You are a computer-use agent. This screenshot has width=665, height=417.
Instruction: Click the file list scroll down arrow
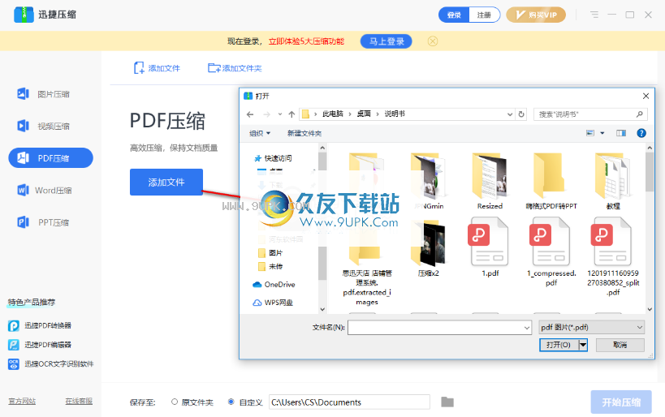coord(650,309)
